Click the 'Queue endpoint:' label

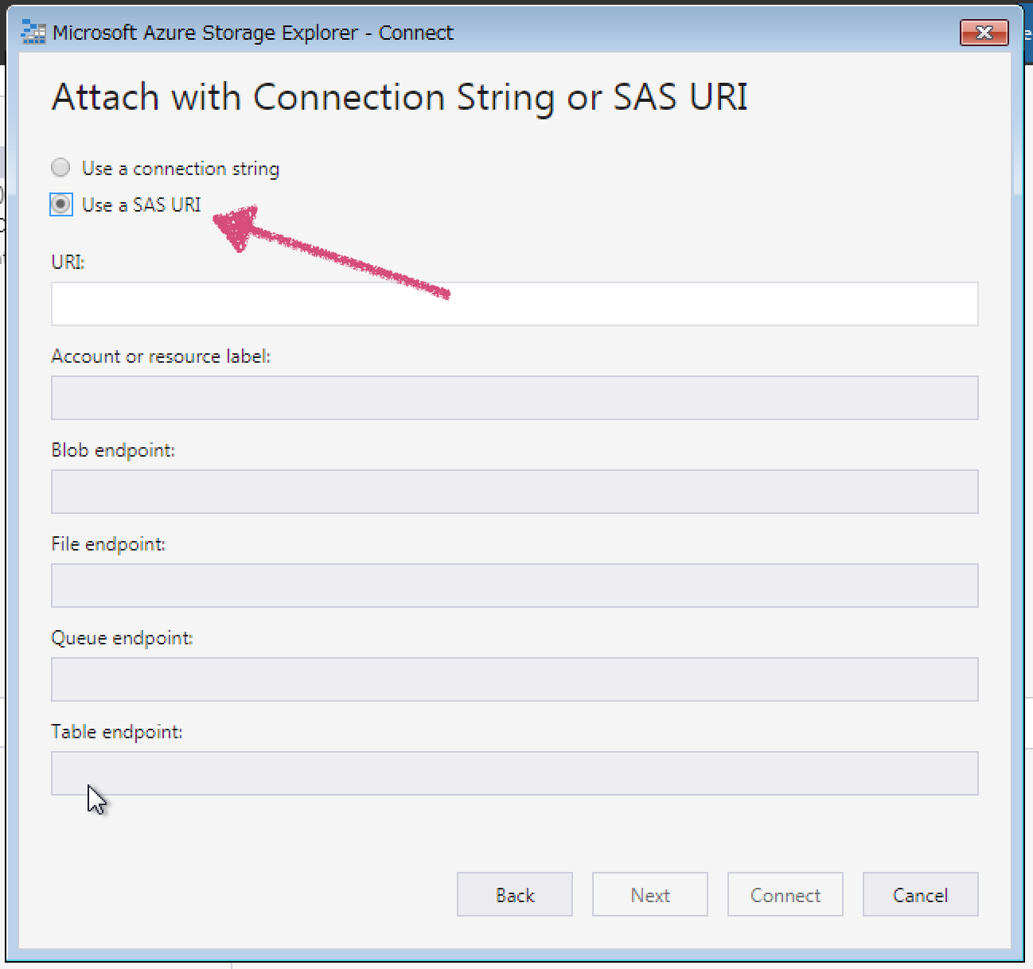pos(123,638)
